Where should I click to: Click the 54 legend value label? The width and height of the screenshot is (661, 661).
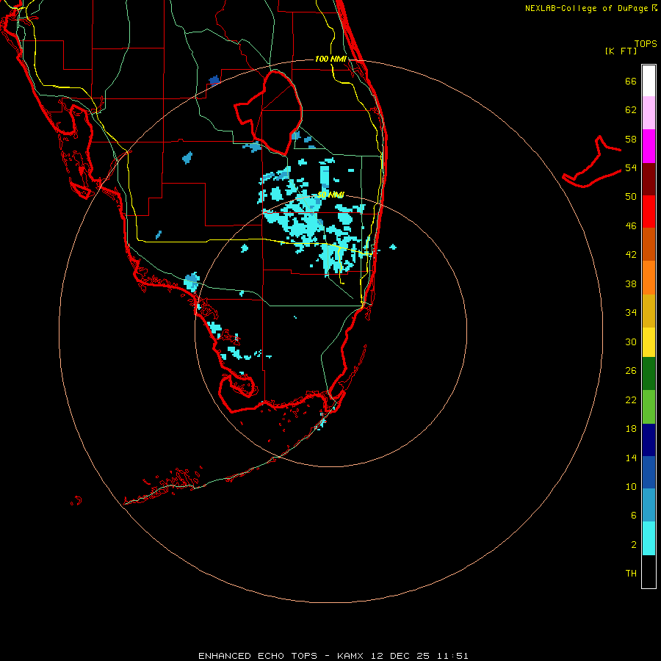pyautogui.click(x=631, y=167)
